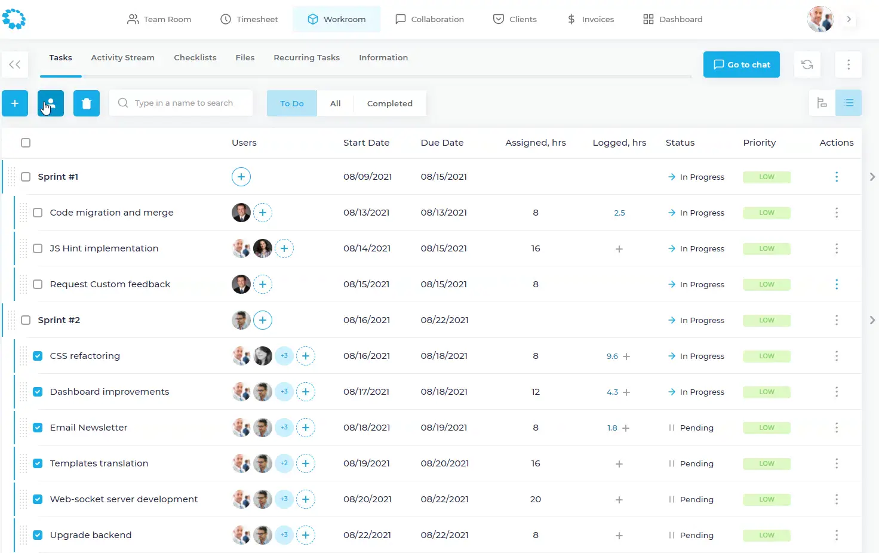Expand Sprint #2 row side arrow
The image size is (879, 553).
(x=872, y=320)
